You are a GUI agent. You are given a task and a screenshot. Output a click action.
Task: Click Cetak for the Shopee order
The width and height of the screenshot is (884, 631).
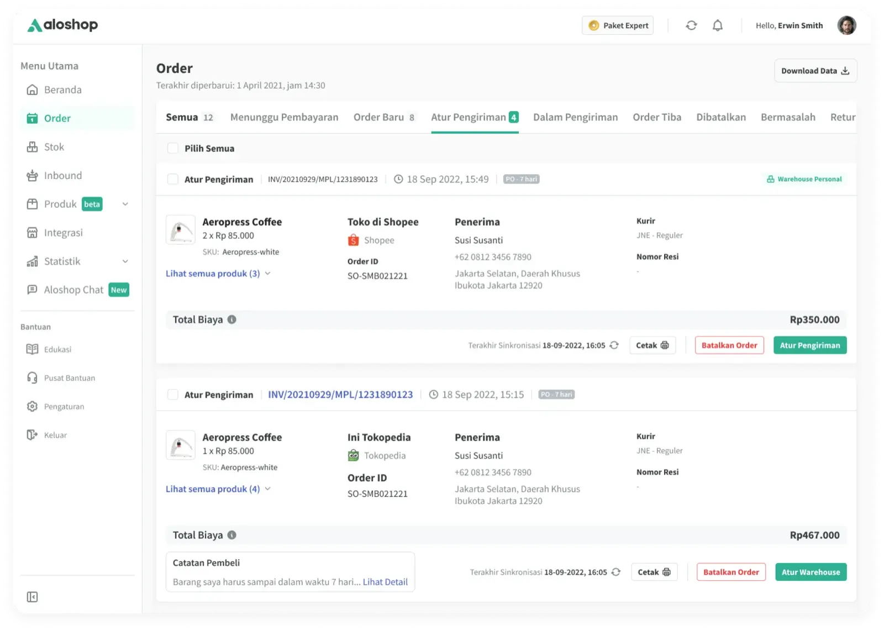(653, 345)
